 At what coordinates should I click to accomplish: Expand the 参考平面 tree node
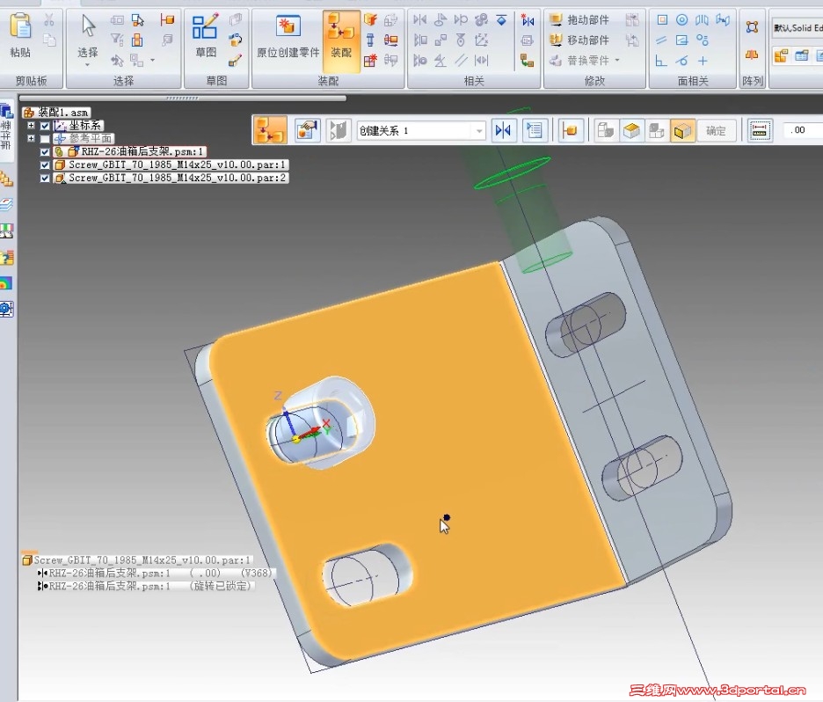click(31, 139)
